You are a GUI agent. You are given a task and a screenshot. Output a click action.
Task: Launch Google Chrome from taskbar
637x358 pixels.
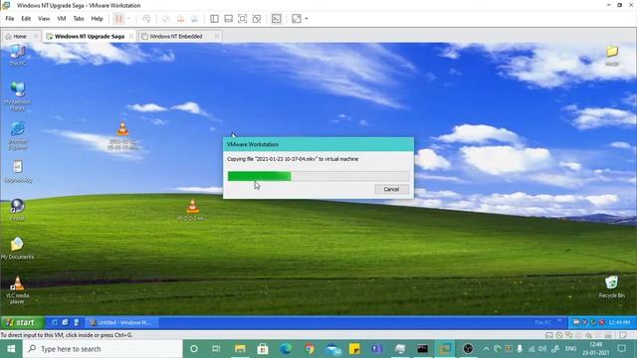coord(310,349)
